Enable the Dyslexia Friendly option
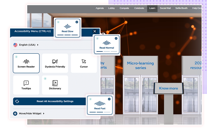The image size is (207, 133). coord(55,63)
